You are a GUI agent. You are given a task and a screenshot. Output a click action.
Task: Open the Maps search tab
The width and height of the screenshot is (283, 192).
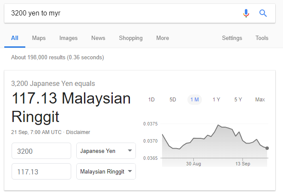click(x=39, y=38)
